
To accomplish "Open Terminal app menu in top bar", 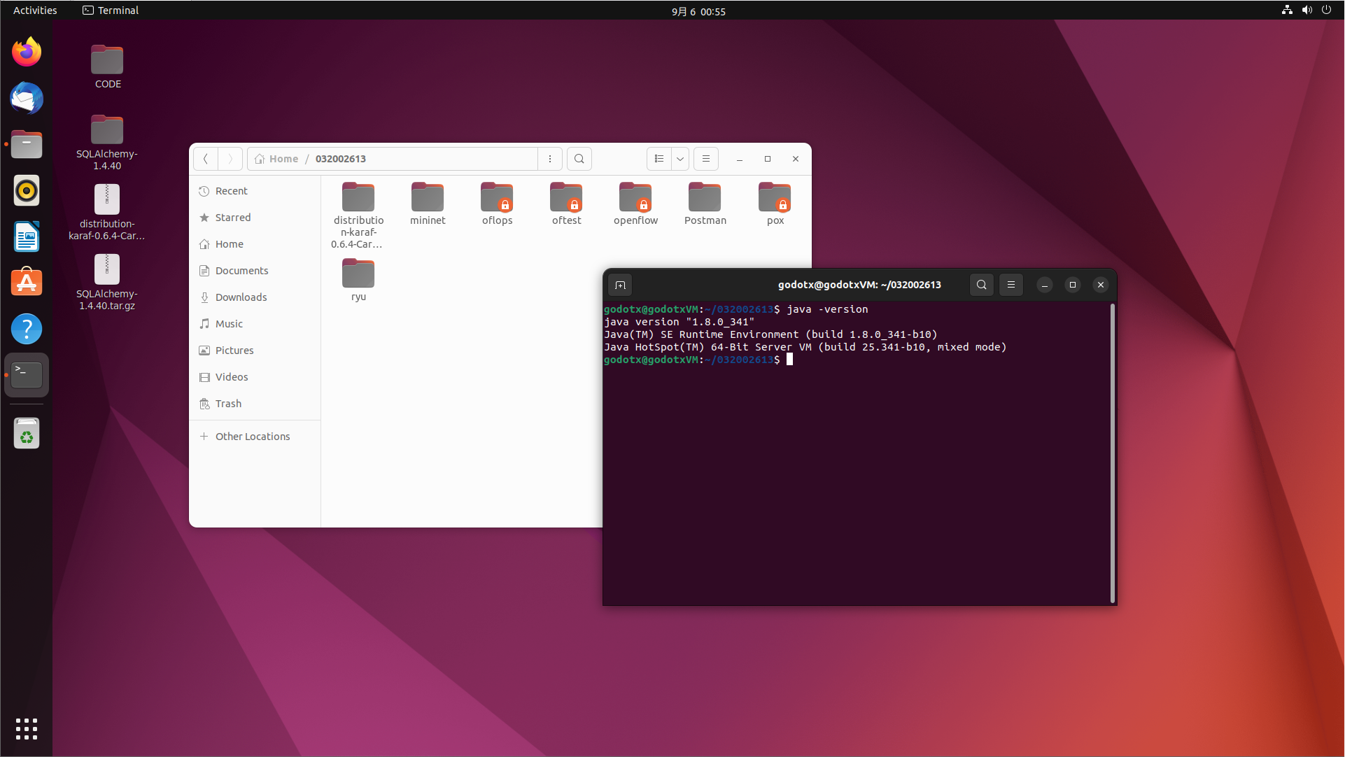I will [111, 10].
